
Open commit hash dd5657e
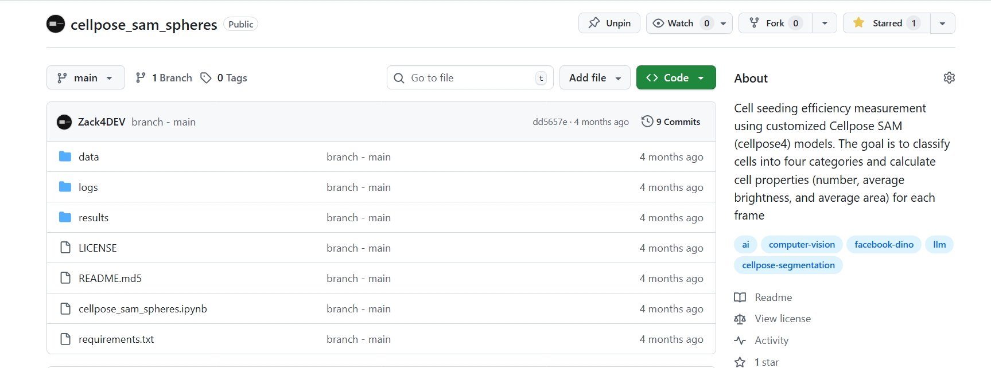[x=550, y=122]
